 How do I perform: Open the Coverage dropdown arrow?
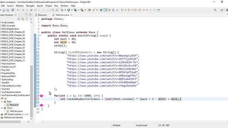[78, 10]
